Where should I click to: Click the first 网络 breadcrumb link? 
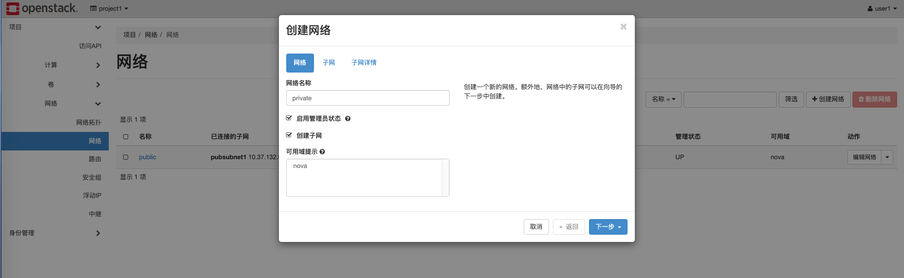point(151,35)
